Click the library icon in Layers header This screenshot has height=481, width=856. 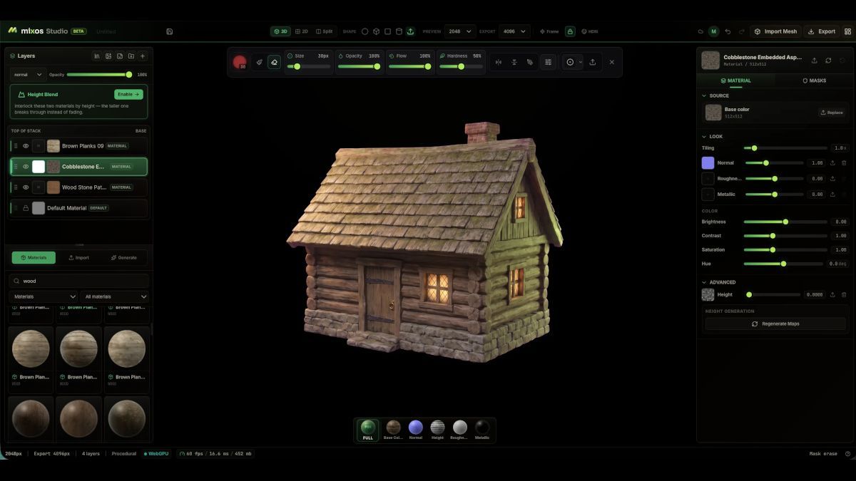96,56
